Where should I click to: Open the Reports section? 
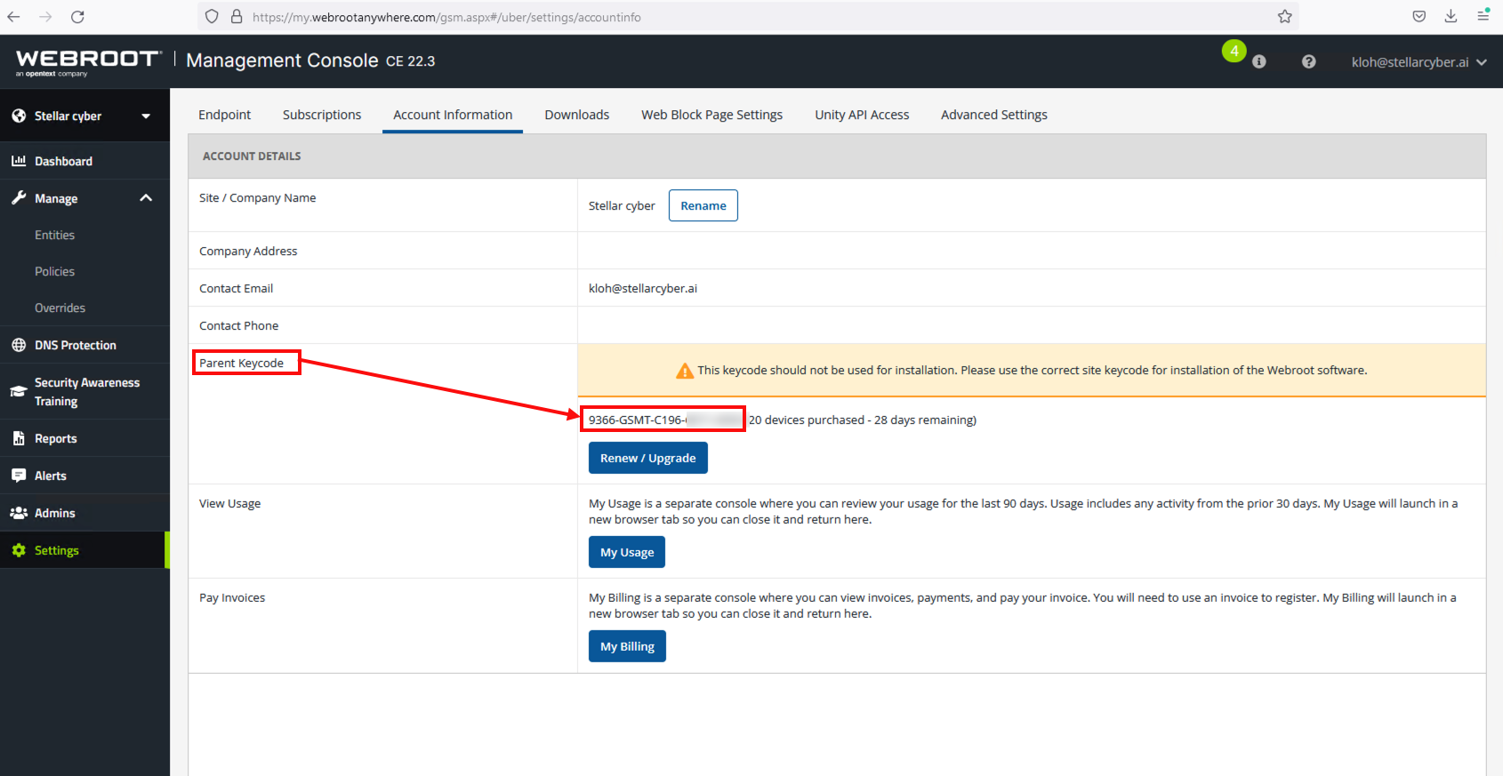tap(55, 438)
